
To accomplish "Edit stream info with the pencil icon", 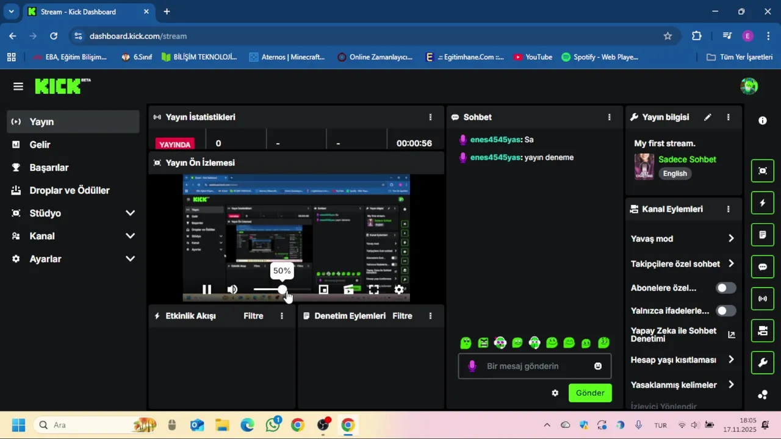I will (708, 117).
